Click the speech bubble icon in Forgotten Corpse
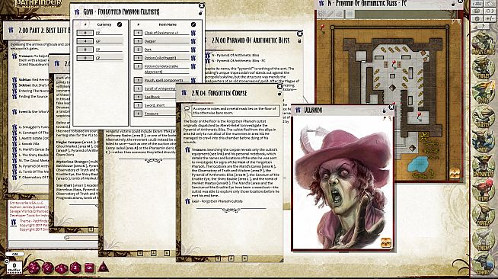The width and height of the screenshot is (498, 279). click(187, 109)
